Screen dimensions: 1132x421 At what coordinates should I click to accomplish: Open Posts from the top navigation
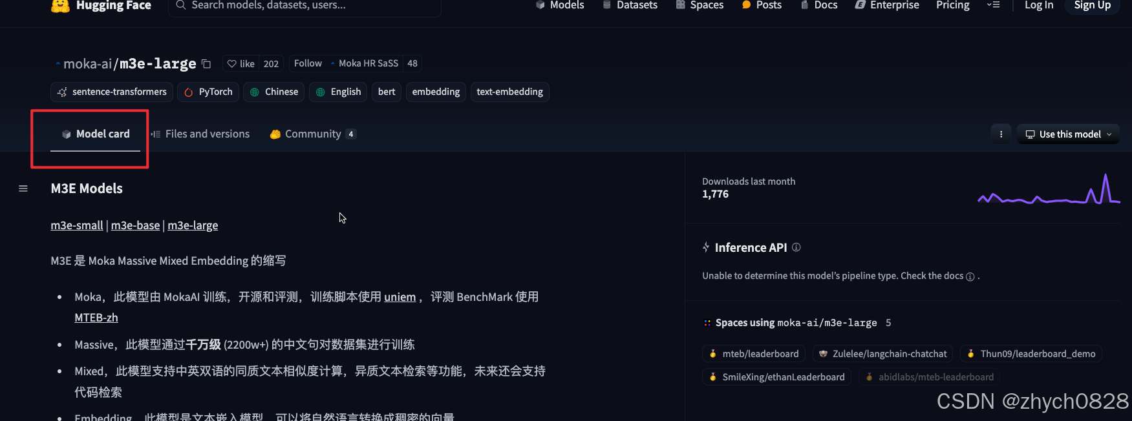[762, 5]
